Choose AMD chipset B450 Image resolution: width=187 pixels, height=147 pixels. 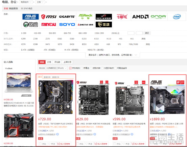click(72, 44)
